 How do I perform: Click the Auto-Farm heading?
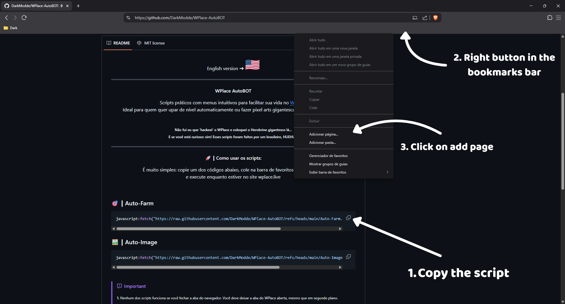pos(139,203)
